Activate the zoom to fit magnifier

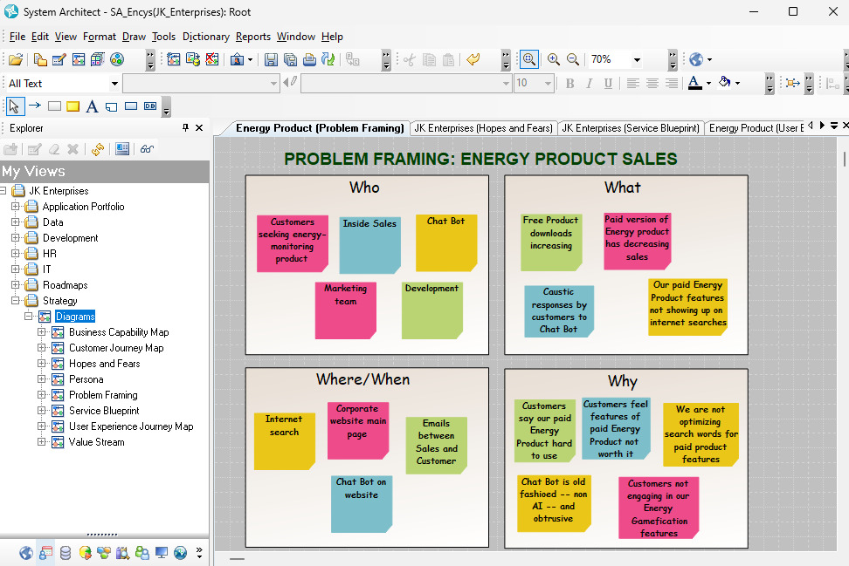click(x=529, y=59)
